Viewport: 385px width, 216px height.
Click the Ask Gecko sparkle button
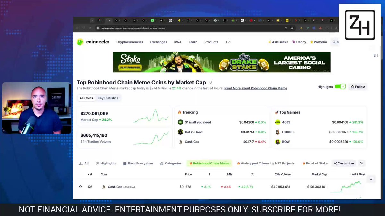click(278, 42)
